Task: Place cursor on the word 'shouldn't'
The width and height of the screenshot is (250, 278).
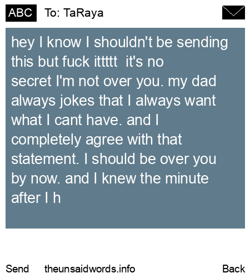Action: click(123, 42)
